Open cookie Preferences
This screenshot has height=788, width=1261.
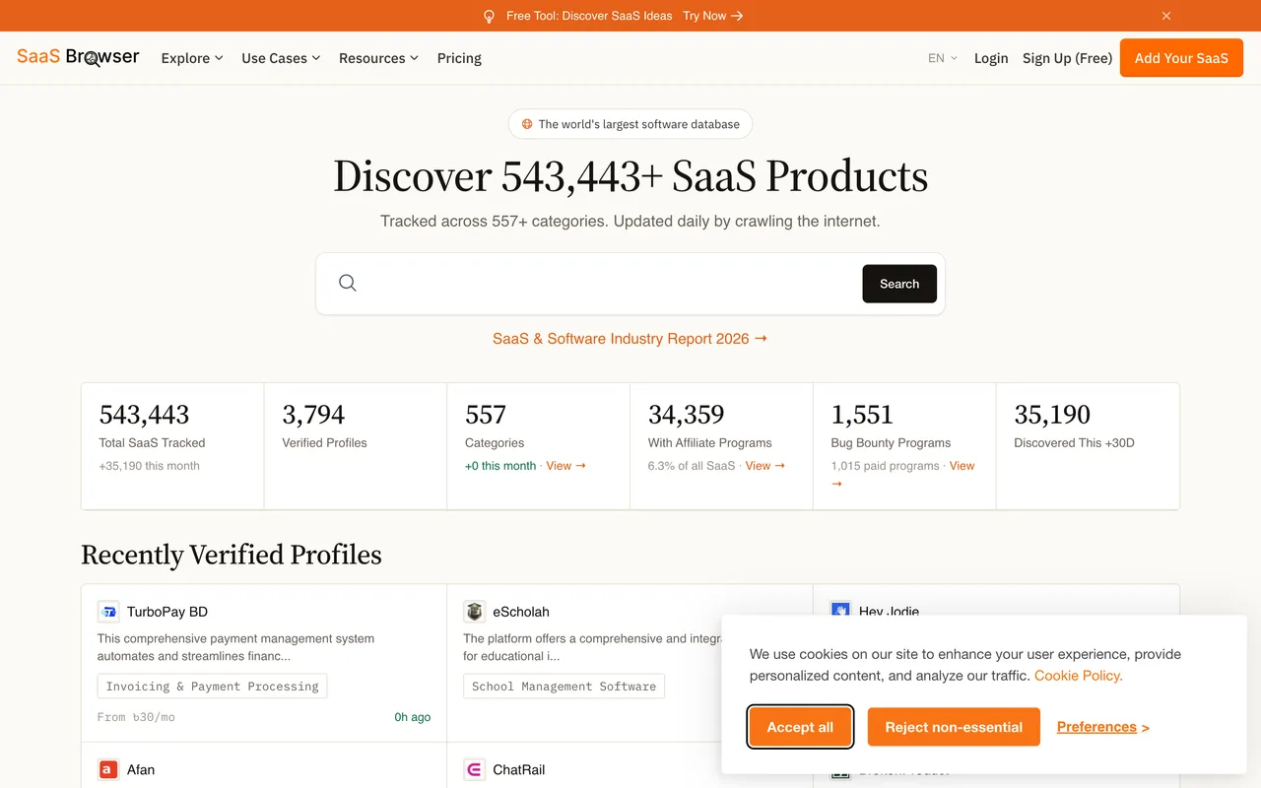1102,727
